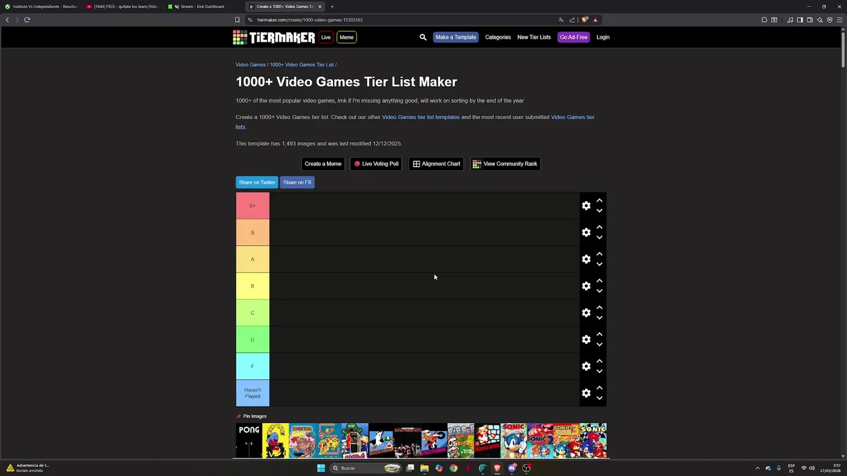Switch to Instituto Vs Independiente tab
The image size is (847, 476).
click(41, 7)
